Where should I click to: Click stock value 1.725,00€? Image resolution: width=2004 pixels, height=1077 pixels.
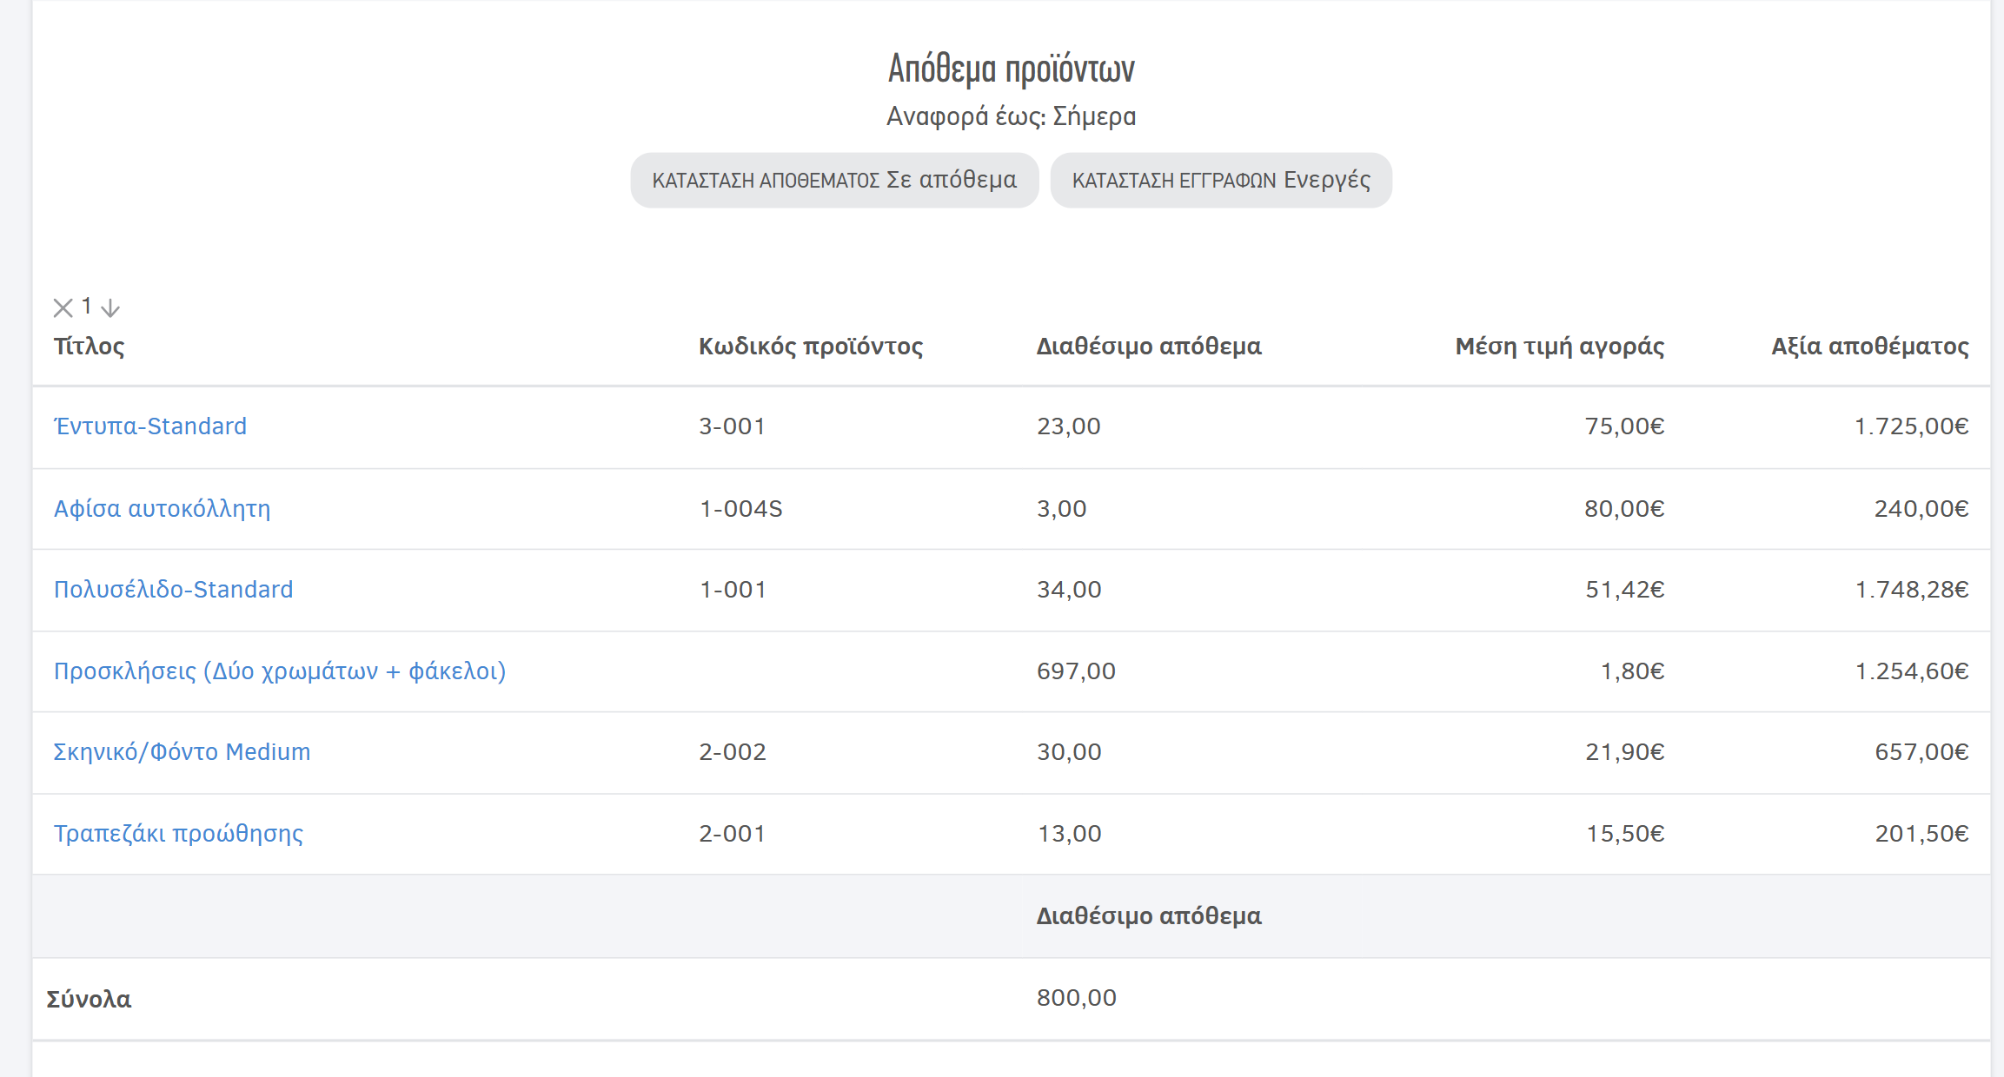1912,426
